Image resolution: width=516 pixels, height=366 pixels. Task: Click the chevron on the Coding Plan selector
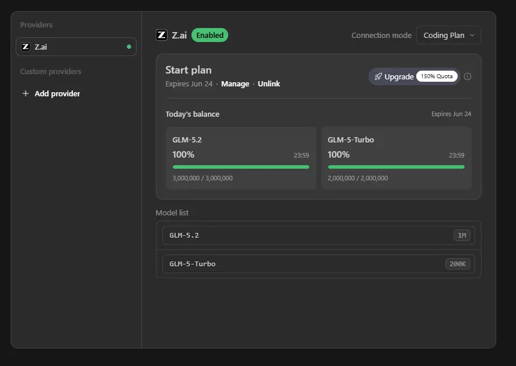pos(472,35)
